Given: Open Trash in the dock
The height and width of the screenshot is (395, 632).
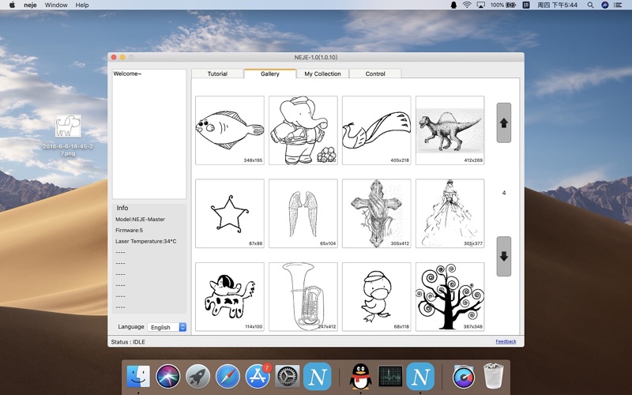Looking at the screenshot, I should click(494, 377).
